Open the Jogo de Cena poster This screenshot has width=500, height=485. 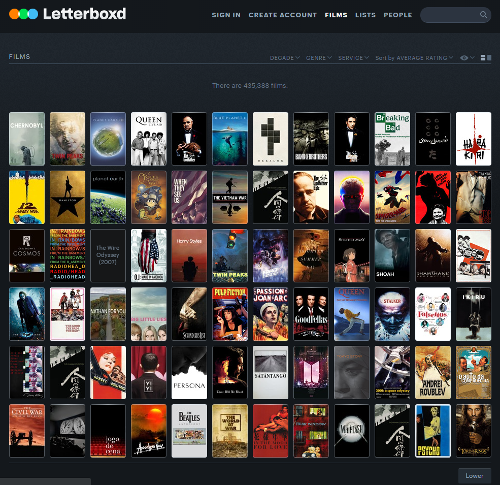tap(108, 431)
